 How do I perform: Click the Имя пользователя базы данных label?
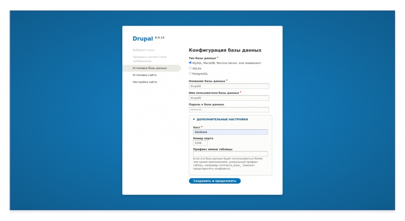click(x=214, y=93)
